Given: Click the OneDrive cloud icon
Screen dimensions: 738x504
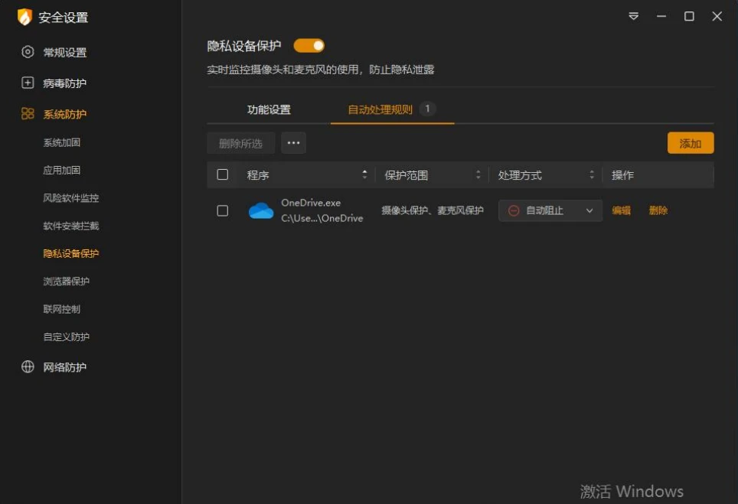Looking at the screenshot, I should coord(261,210).
